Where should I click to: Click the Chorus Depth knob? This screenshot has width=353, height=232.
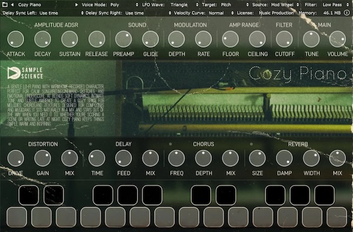pos(204,158)
